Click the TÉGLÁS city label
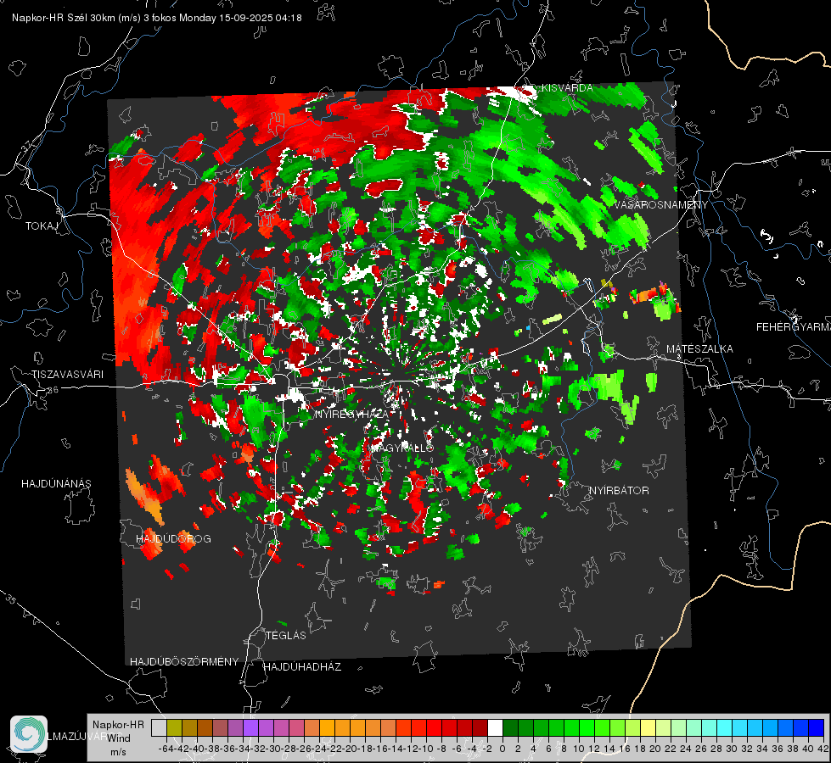The width and height of the screenshot is (831, 763). point(286,635)
